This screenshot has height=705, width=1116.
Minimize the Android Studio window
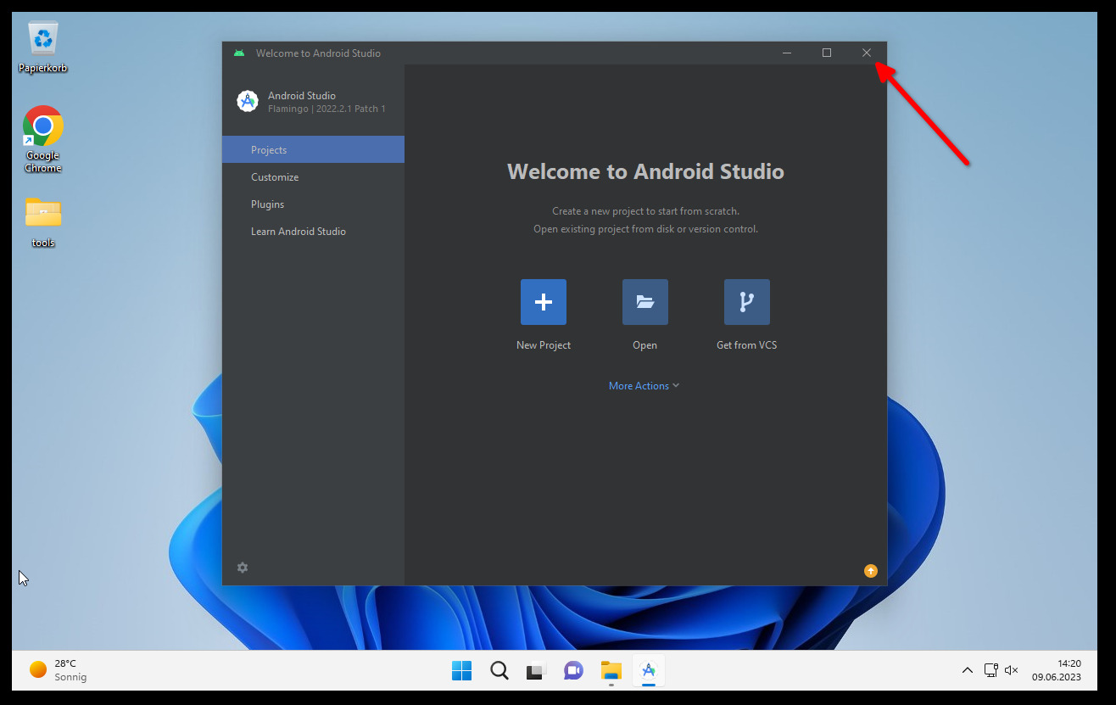787,53
